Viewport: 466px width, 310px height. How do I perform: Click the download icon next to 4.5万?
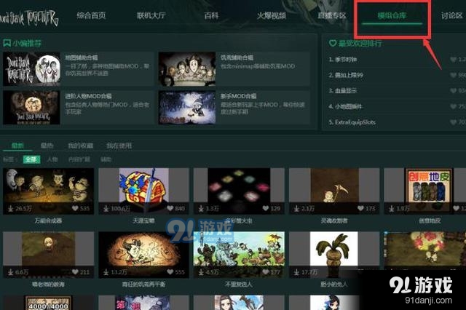pos(201,272)
